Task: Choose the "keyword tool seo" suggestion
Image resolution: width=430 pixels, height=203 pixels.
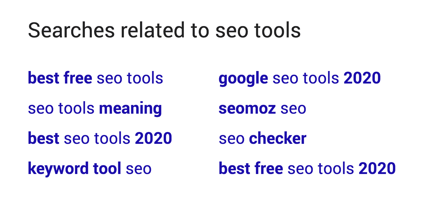Action: click(89, 168)
